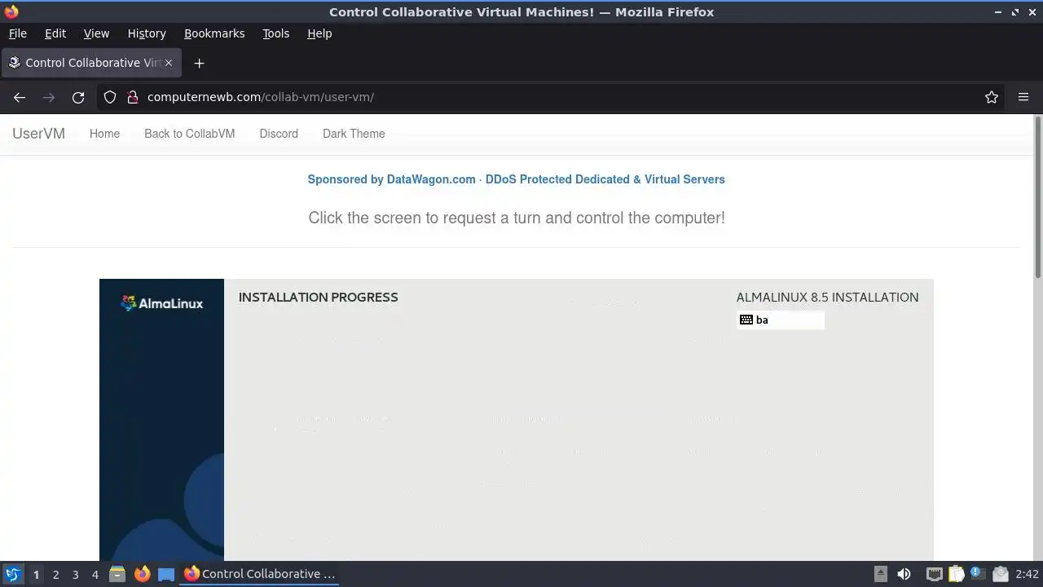This screenshot has height=587, width=1043.
Task: Open the clipboard manager tray icon
Action: pyautogui.click(x=957, y=574)
